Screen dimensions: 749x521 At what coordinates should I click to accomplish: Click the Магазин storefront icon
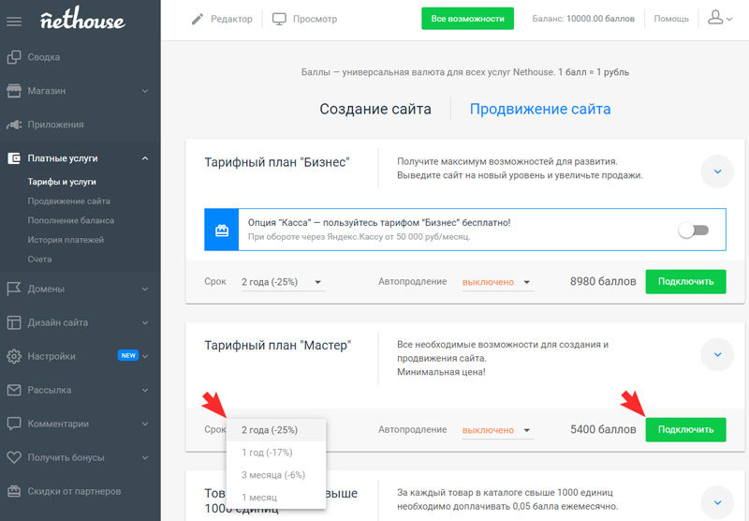[14, 91]
